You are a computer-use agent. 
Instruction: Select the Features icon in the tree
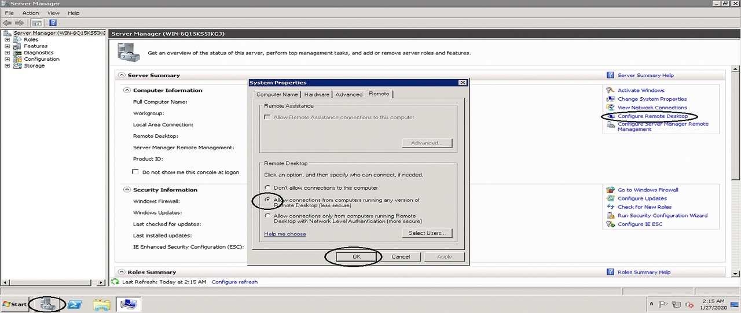click(17, 46)
